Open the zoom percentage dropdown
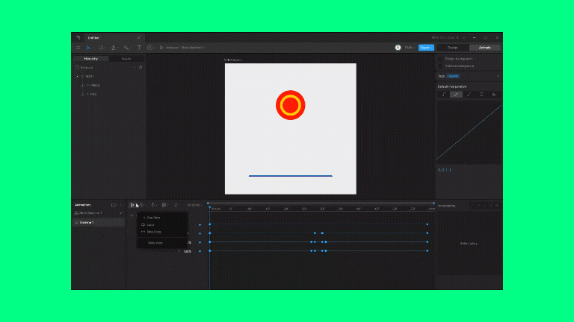 point(410,48)
